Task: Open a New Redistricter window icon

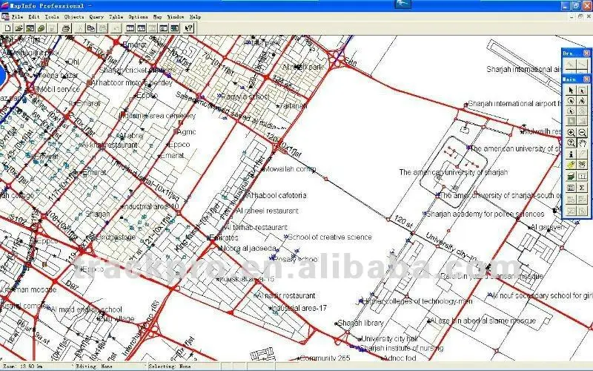Action: coord(174,28)
